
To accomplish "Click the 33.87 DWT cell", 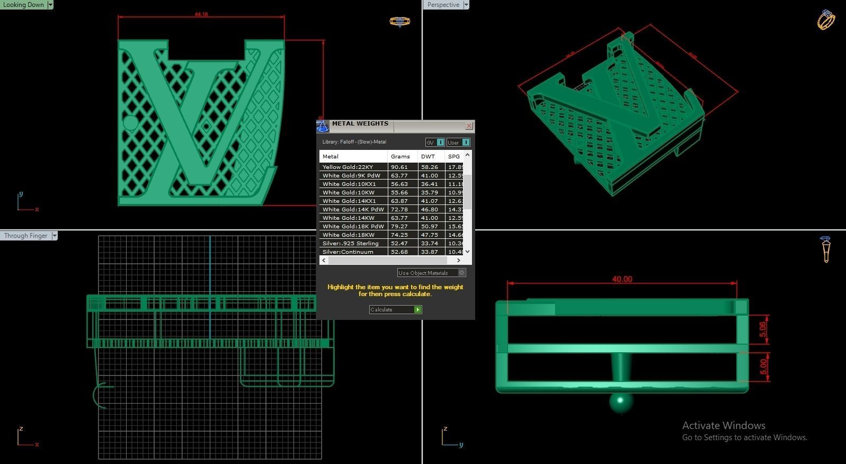I will click(431, 252).
